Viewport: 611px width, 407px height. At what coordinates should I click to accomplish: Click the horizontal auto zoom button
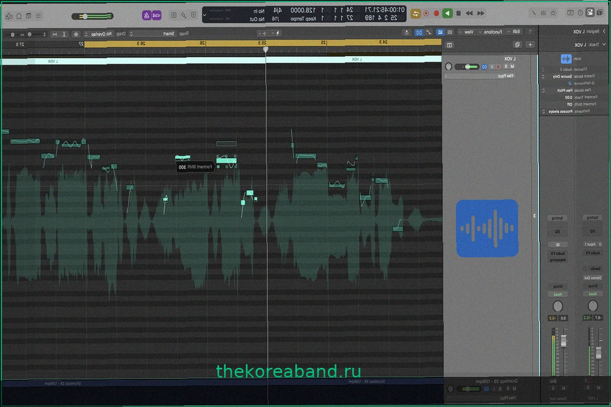pos(54,34)
